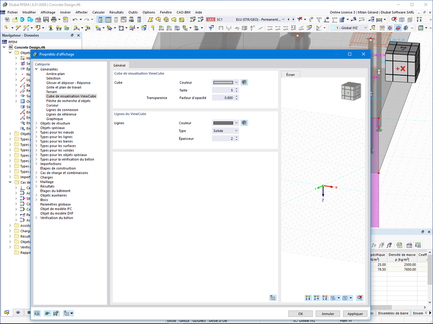Screen dimensions: 433x324
Task: Click the minus-Y direction view icon in preview
Action: pos(316,298)
